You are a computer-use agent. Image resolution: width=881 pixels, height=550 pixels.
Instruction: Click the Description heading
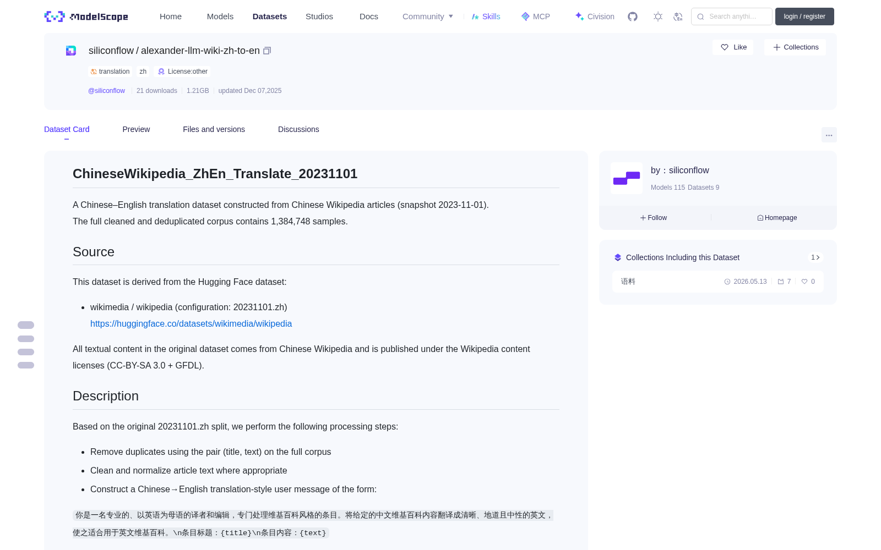(x=106, y=396)
